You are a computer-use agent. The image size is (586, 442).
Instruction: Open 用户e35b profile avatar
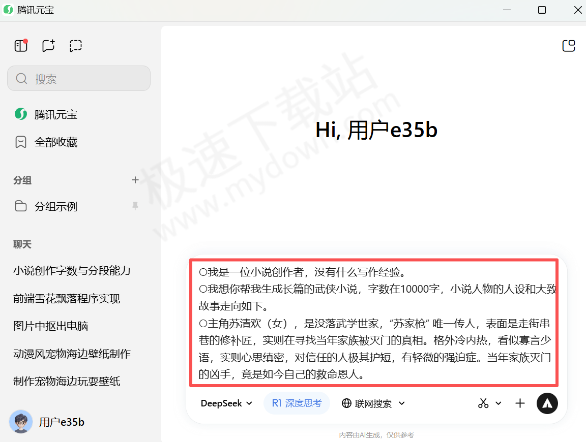point(21,422)
